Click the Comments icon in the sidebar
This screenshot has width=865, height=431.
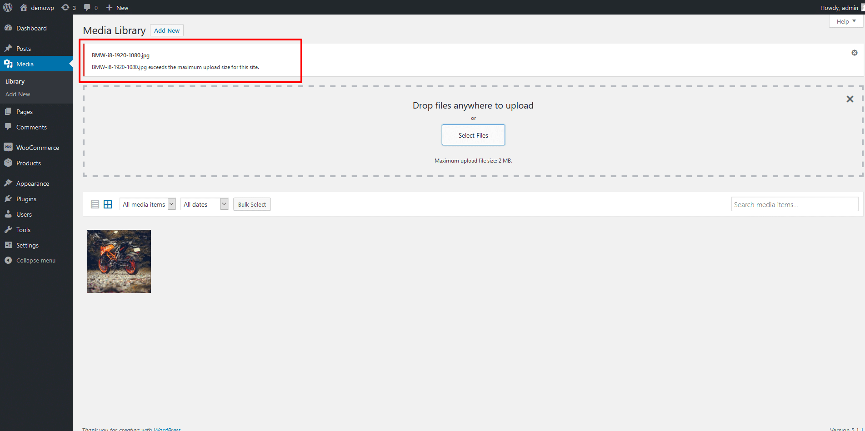pyautogui.click(x=8, y=127)
